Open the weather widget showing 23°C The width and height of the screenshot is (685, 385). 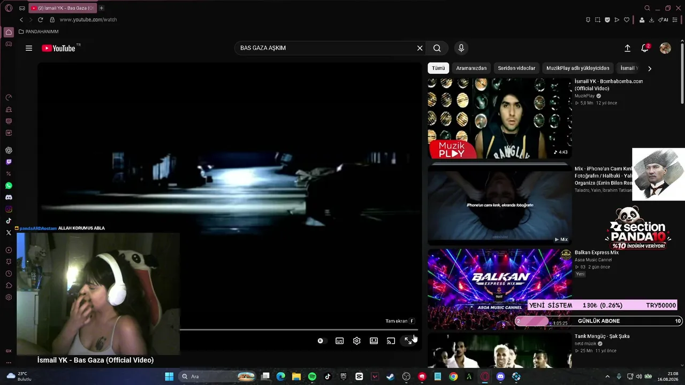tap(19, 376)
